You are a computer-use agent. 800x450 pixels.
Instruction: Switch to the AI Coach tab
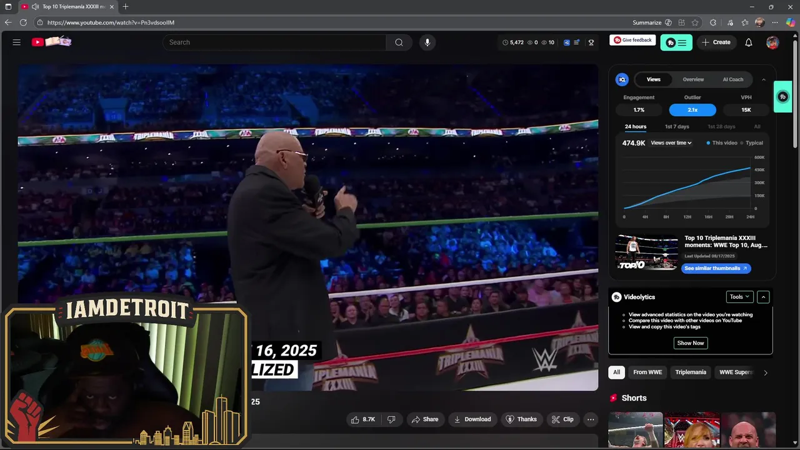[x=733, y=79]
